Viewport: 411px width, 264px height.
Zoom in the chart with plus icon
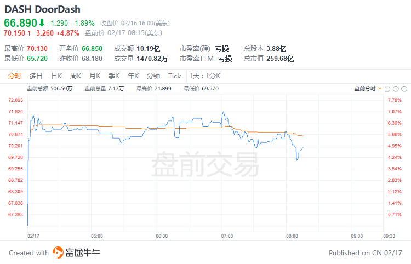tap(404, 89)
